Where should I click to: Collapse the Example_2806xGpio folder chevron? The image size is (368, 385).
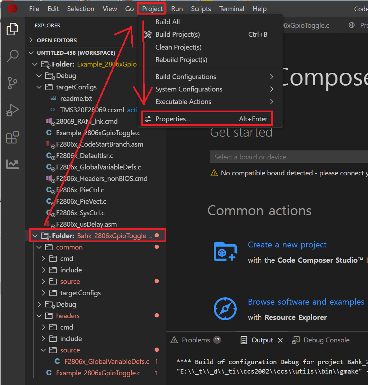tap(35, 64)
